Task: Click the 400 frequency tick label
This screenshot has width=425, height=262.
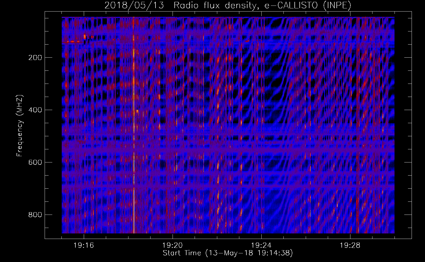Action: click(x=35, y=110)
